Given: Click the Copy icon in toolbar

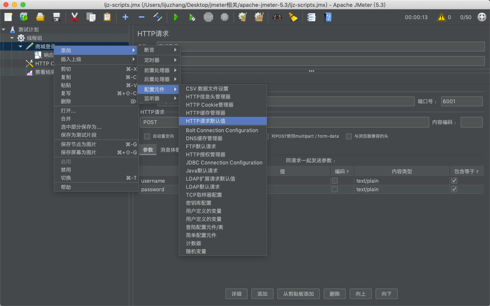Looking at the screenshot, I should click(x=91, y=17).
